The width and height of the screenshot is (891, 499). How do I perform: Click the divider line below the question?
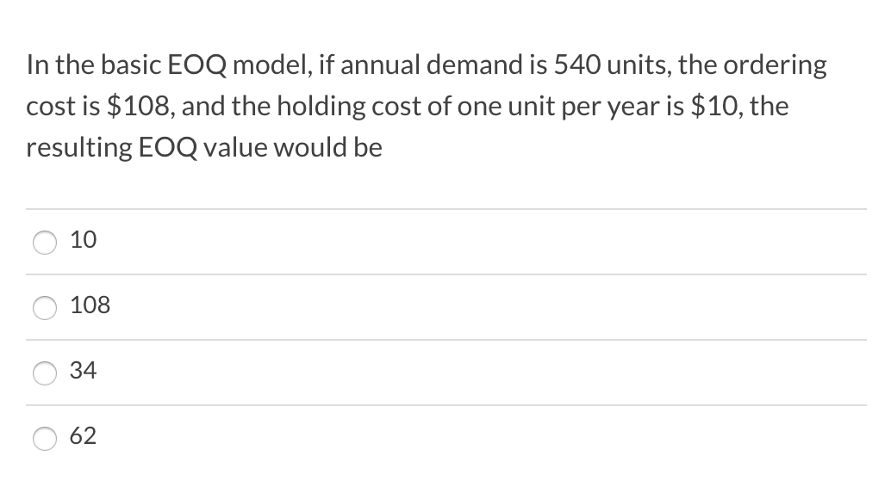click(445, 209)
